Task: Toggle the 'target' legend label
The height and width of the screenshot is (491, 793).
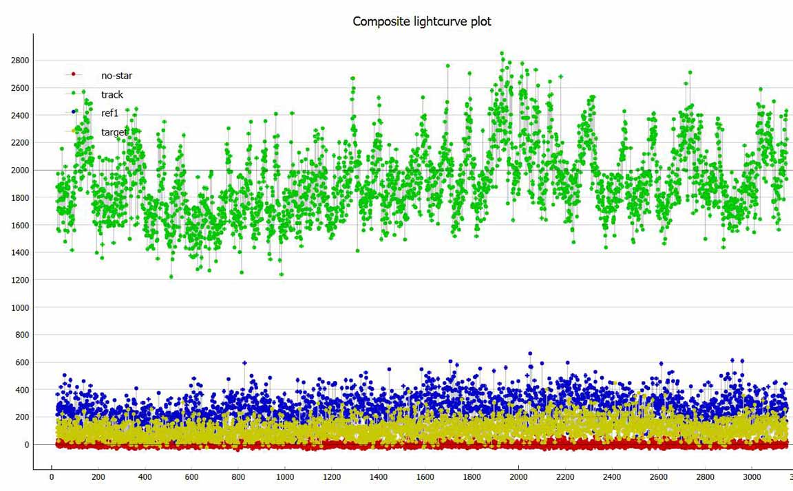Action: [x=114, y=131]
